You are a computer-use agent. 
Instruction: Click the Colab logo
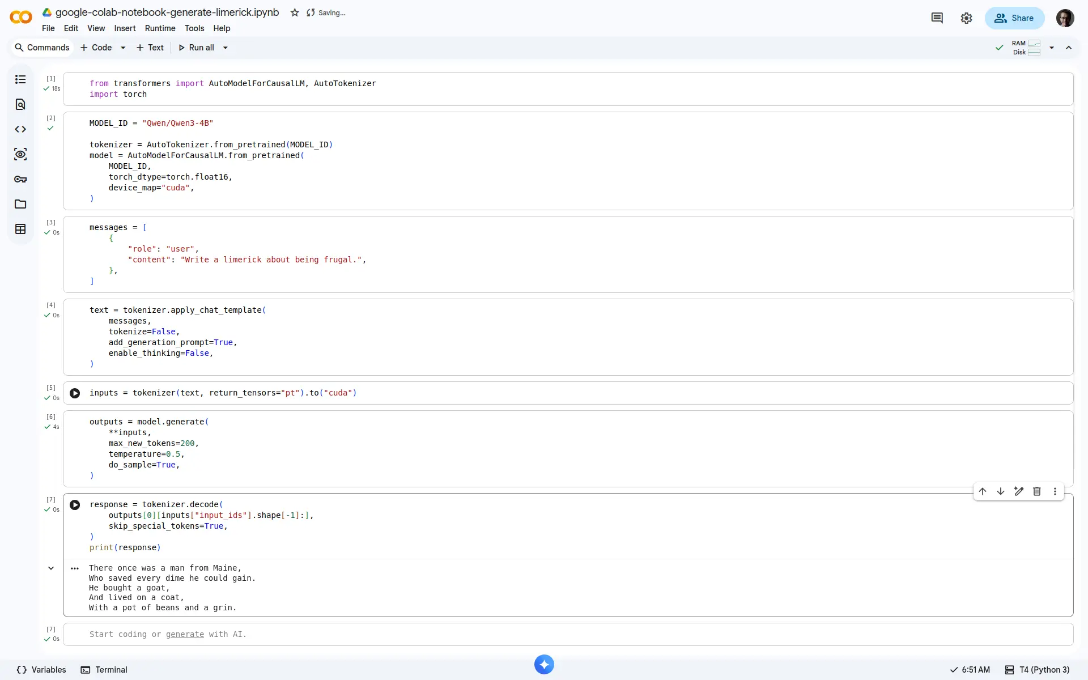pyautogui.click(x=21, y=18)
